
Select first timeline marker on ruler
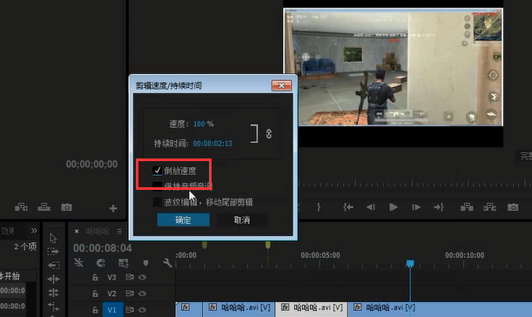coord(205,245)
